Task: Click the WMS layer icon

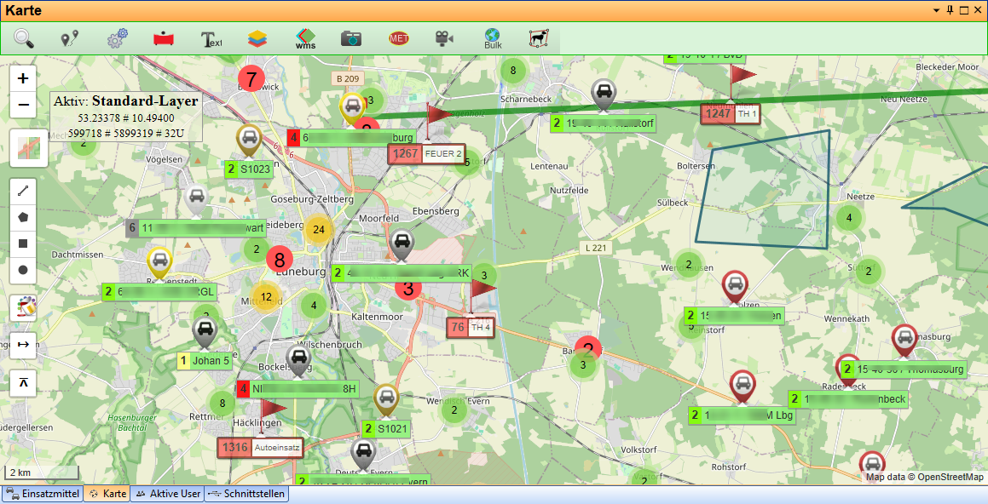Action: pos(305,39)
